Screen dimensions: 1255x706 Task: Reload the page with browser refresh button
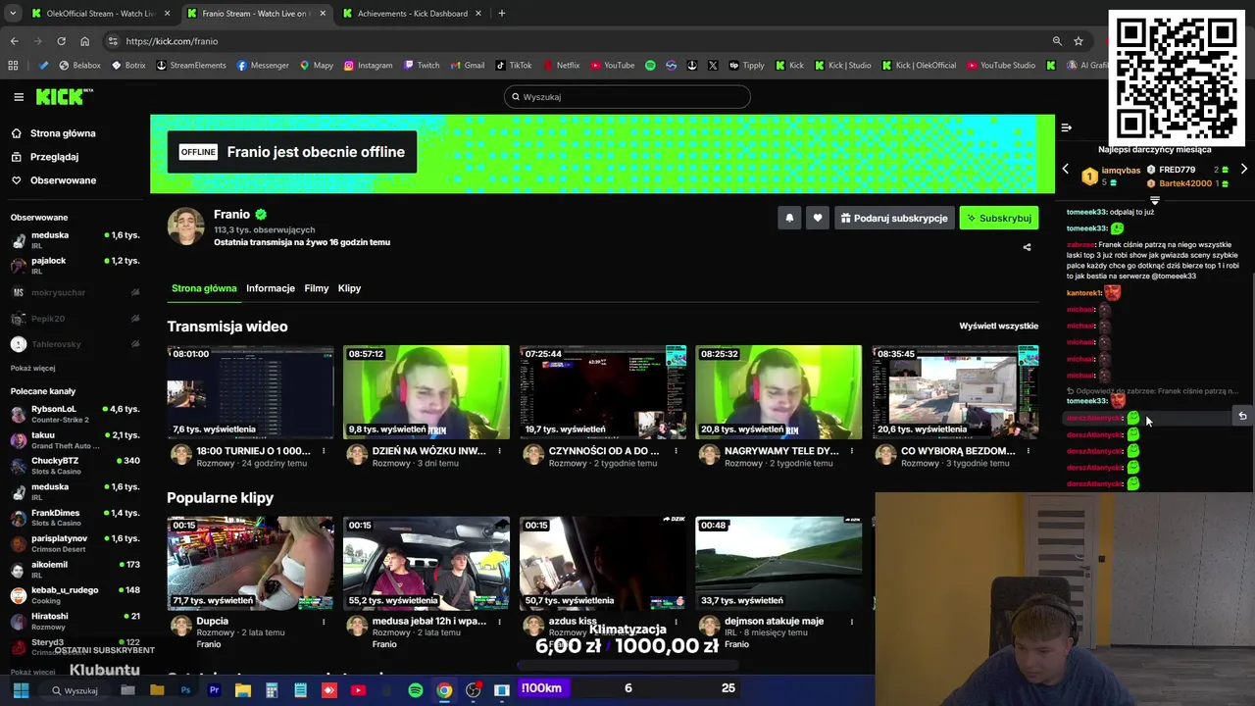pyautogui.click(x=61, y=41)
